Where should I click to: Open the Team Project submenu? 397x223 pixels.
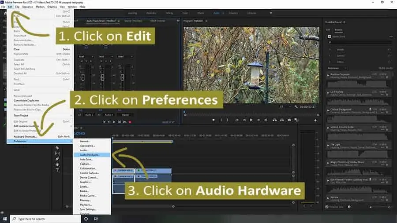[x=41, y=116]
